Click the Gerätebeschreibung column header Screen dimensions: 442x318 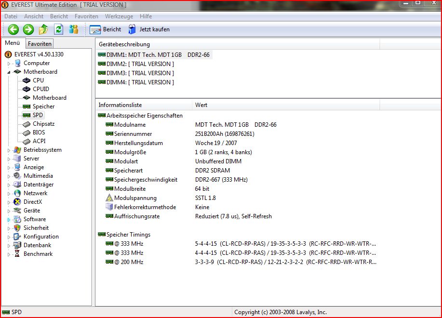pos(238,44)
